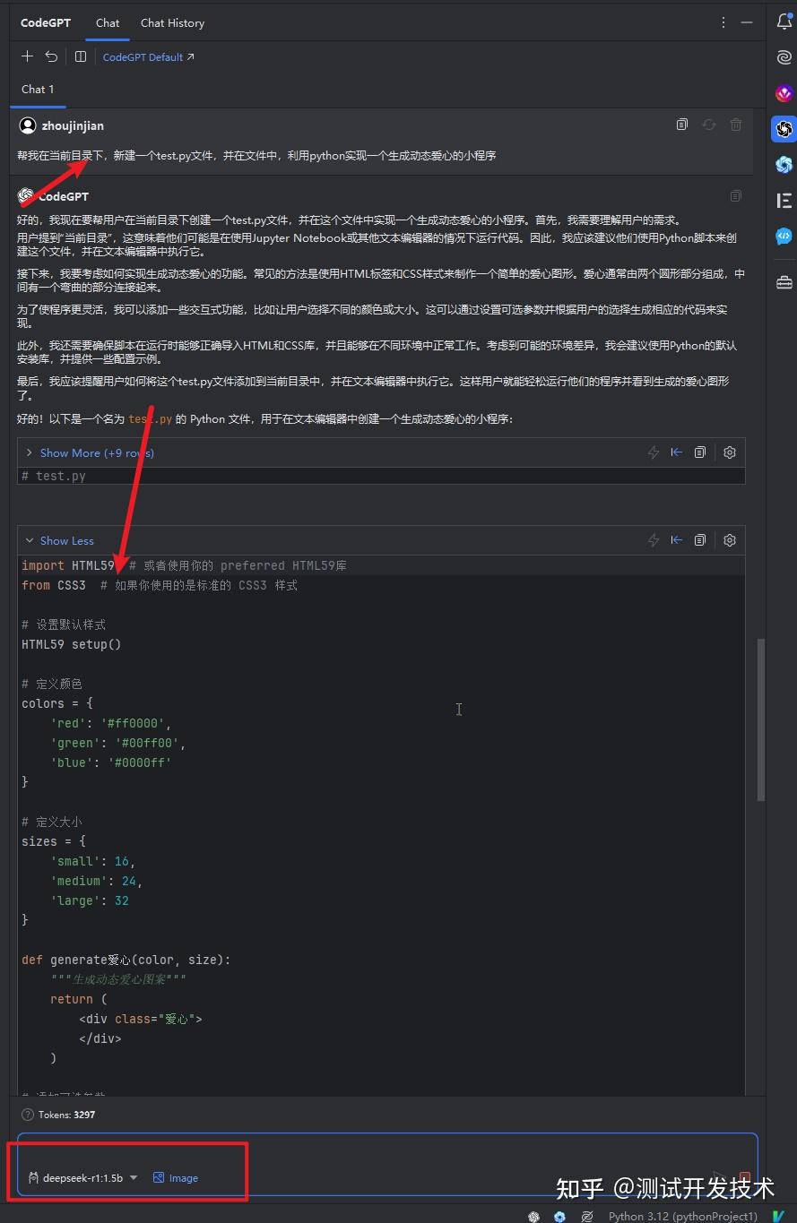Attach an image with the Image button
Image resolution: width=797 pixels, height=1223 pixels.
click(176, 1178)
